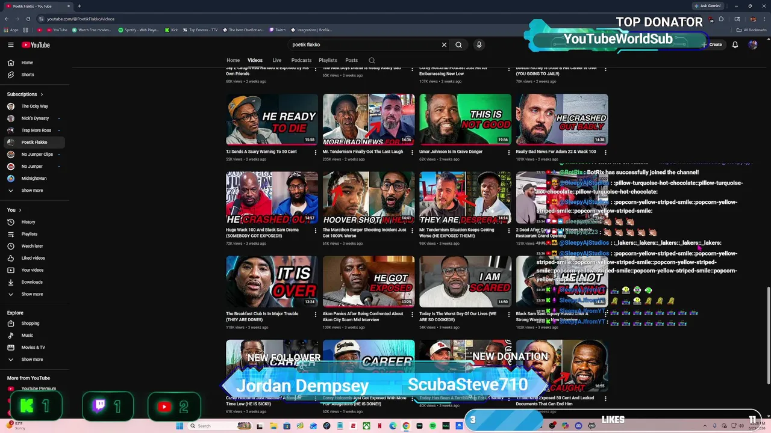
Task: Switch to the Playlists tab
Action: [328, 60]
